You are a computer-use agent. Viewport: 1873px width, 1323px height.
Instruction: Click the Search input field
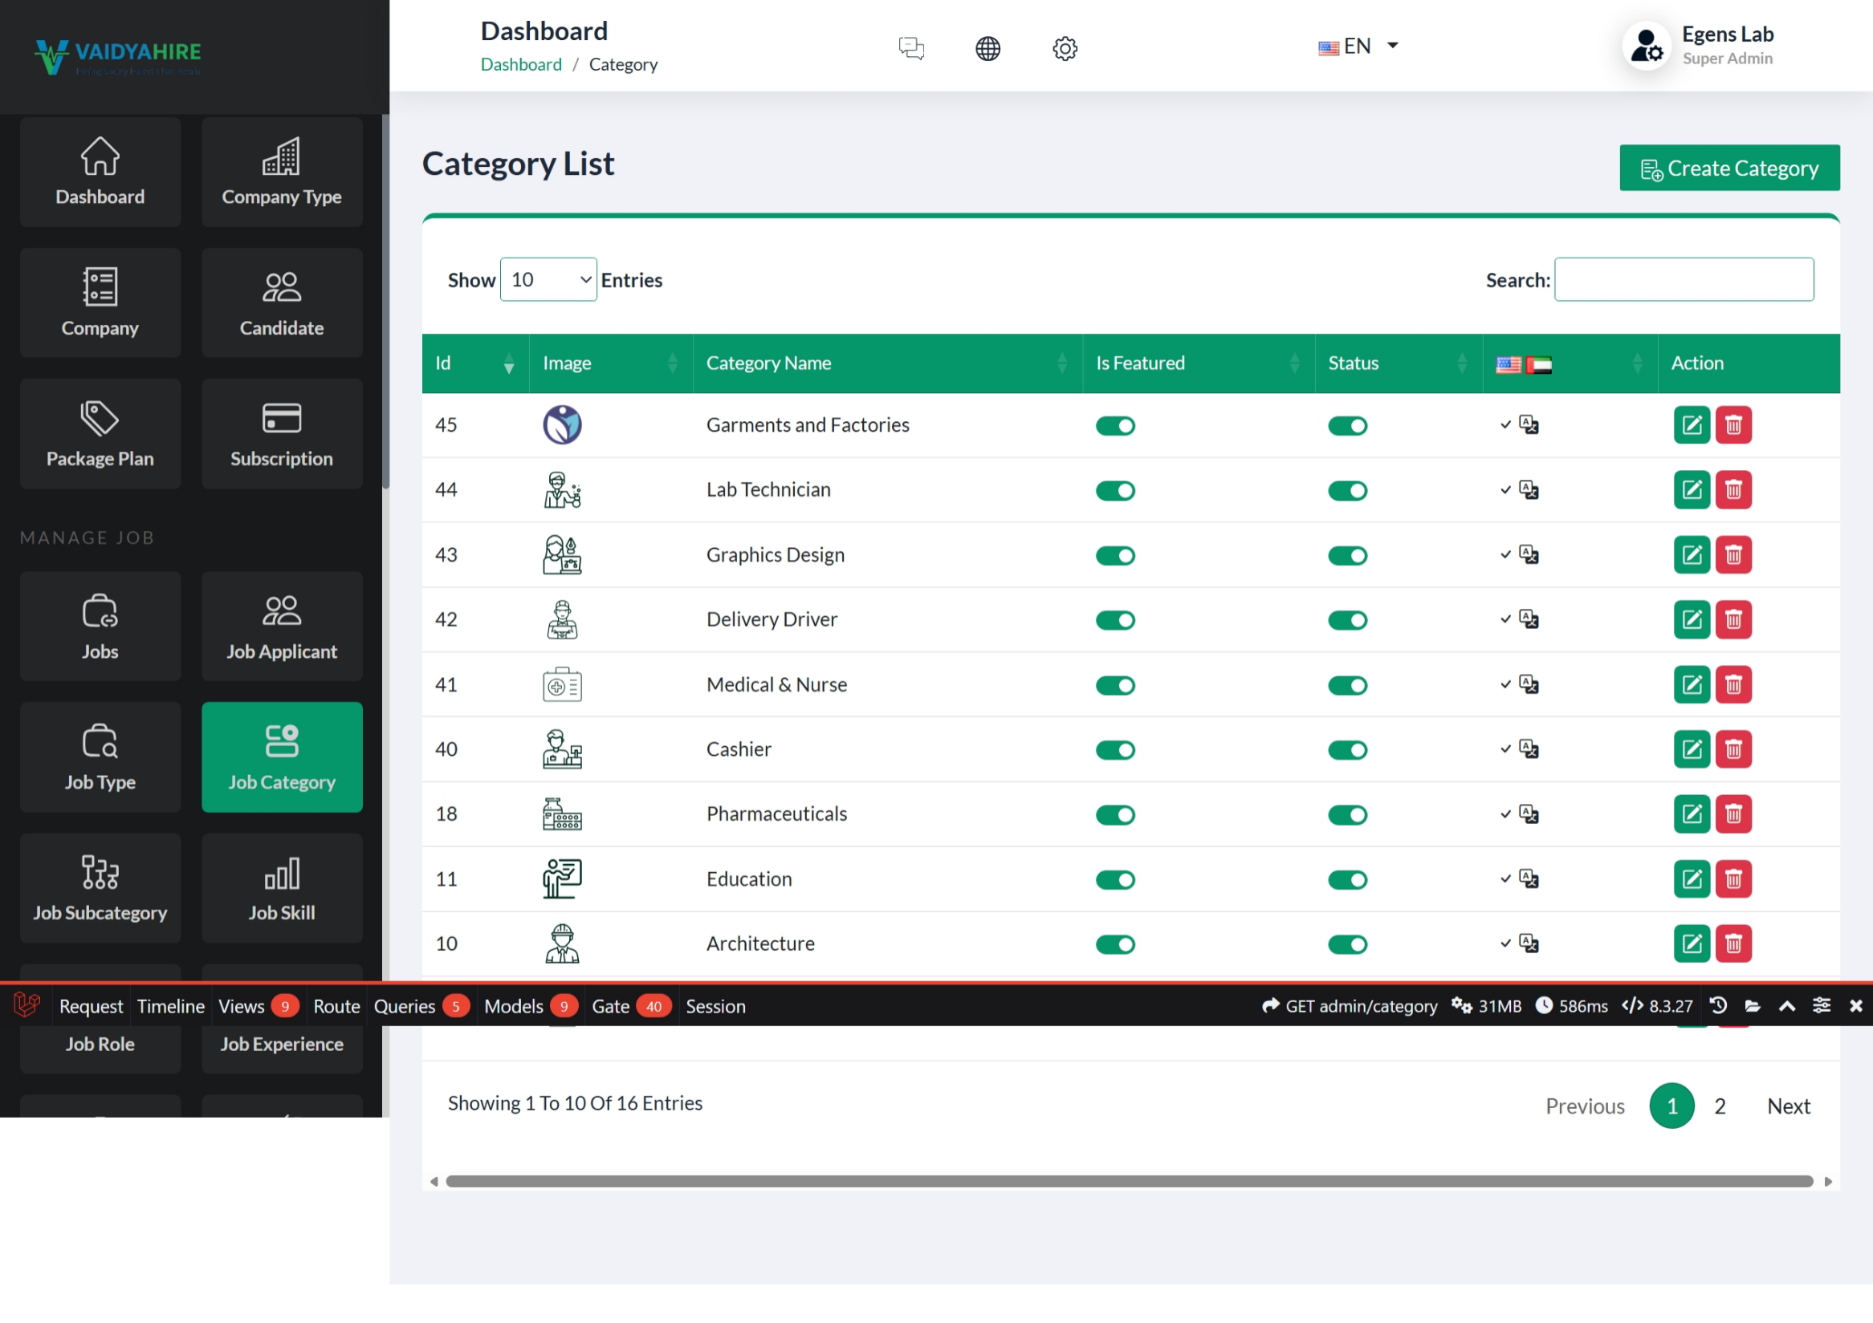pyautogui.click(x=1683, y=279)
